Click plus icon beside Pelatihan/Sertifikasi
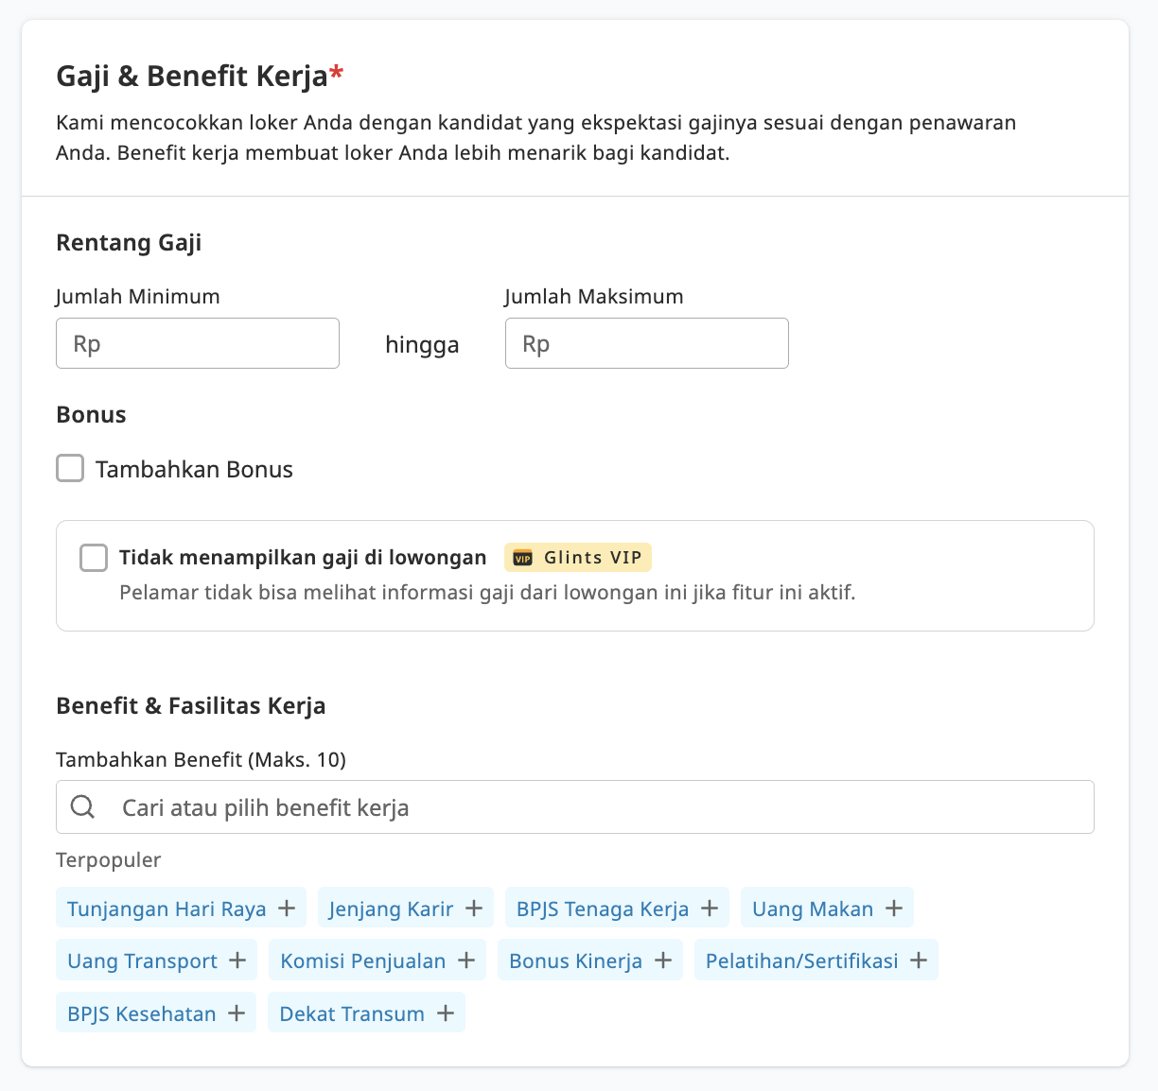 [918, 960]
